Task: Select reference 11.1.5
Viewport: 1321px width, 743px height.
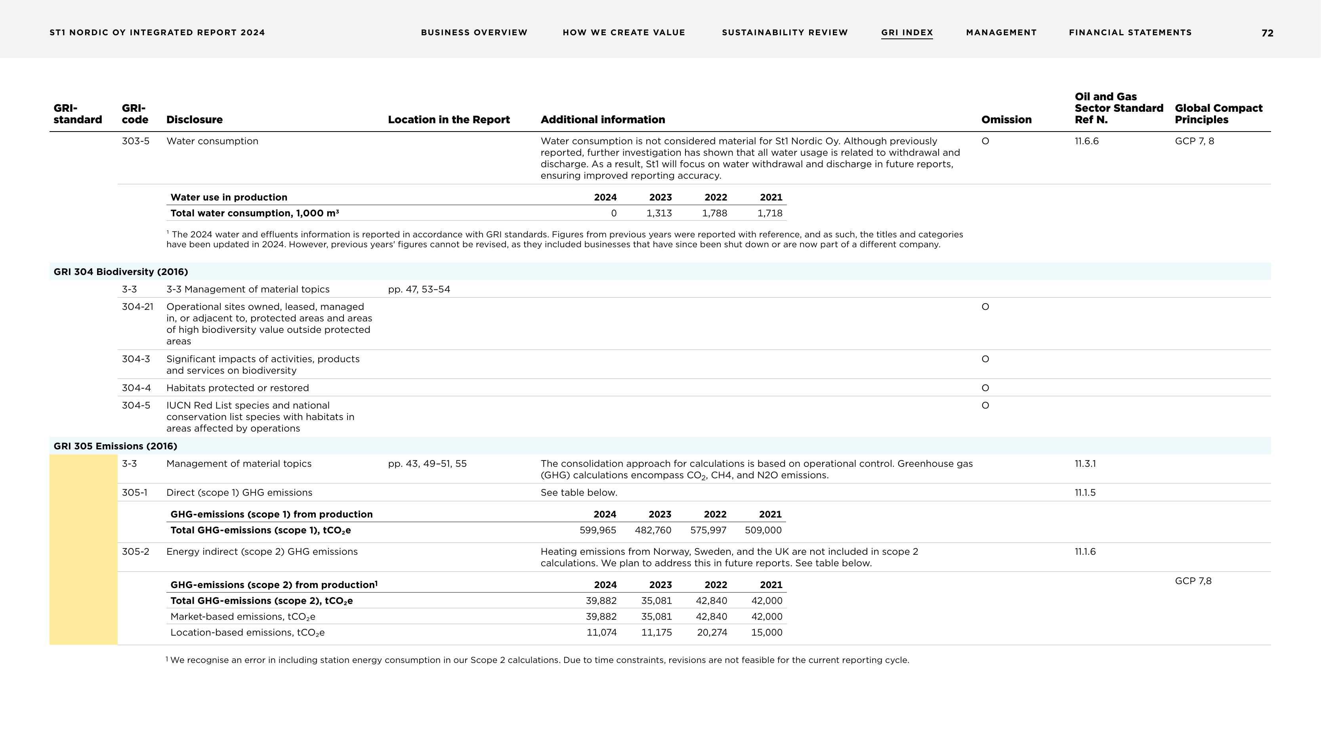Action: pyautogui.click(x=1085, y=493)
